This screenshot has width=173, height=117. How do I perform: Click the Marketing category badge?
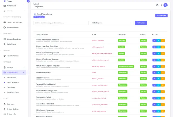tap(123, 72)
